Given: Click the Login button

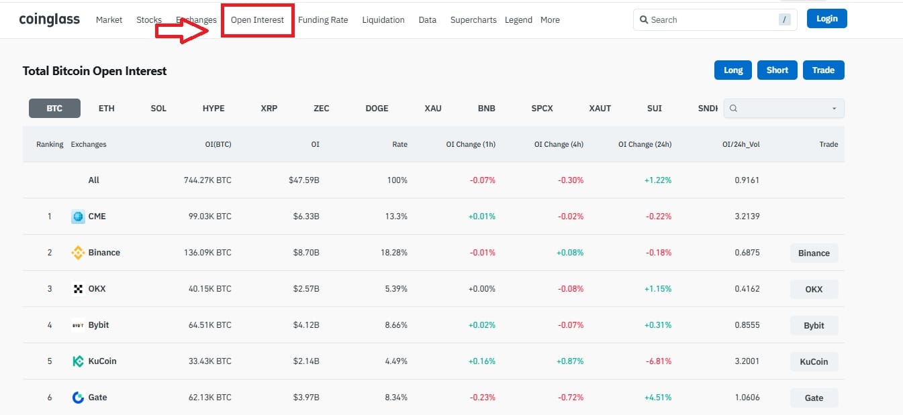Looking at the screenshot, I should (x=827, y=19).
